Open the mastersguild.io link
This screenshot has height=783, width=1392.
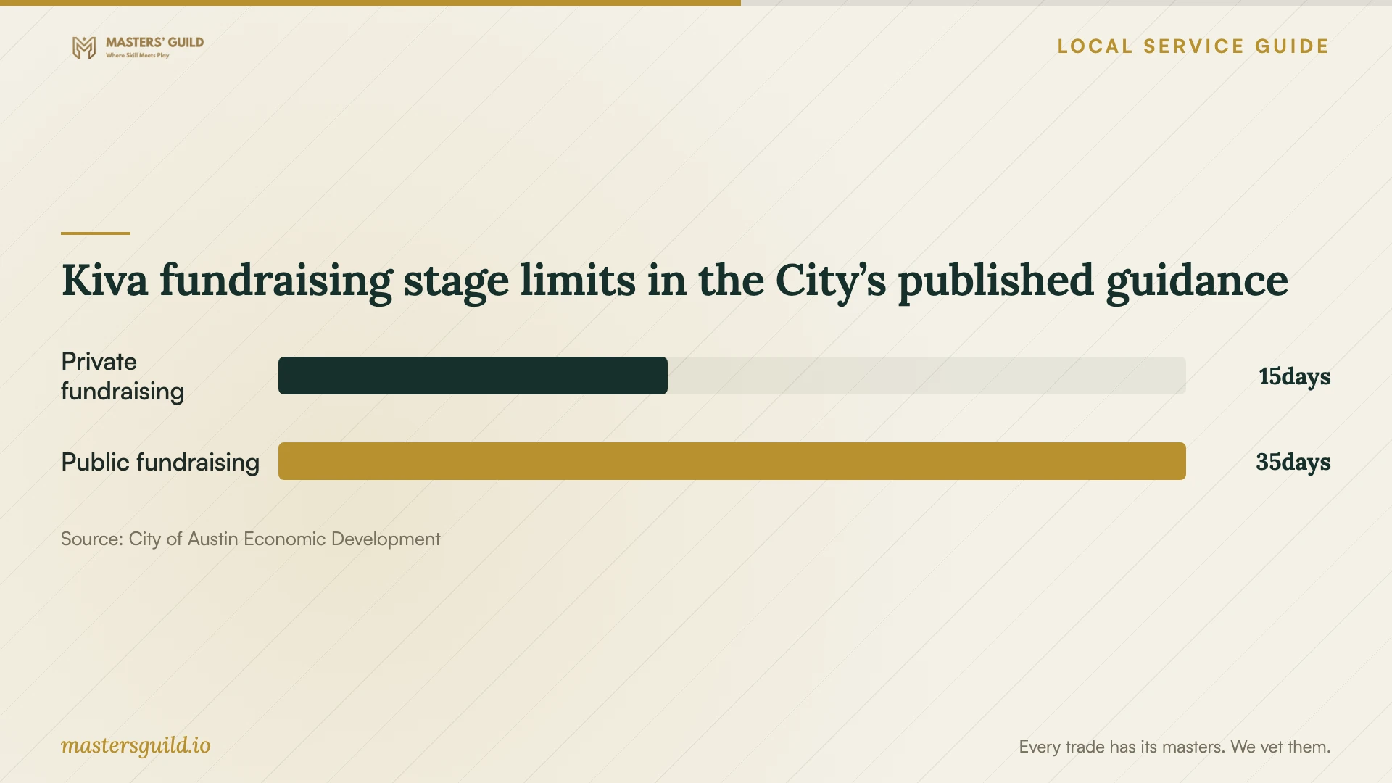[x=136, y=746]
